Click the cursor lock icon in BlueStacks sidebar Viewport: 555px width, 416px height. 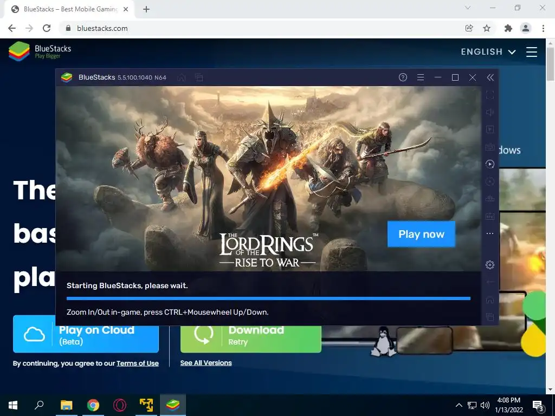click(490, 129)
